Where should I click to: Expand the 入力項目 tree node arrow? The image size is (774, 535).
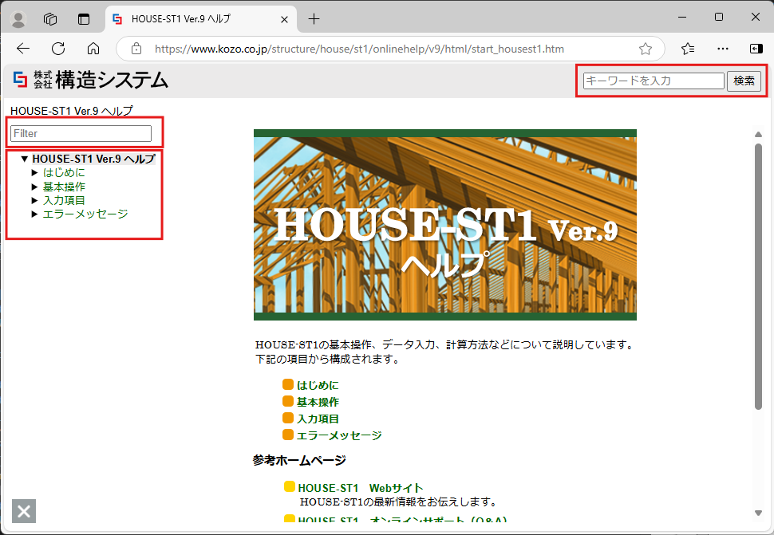pyautogui.click(x=34, y=200)
